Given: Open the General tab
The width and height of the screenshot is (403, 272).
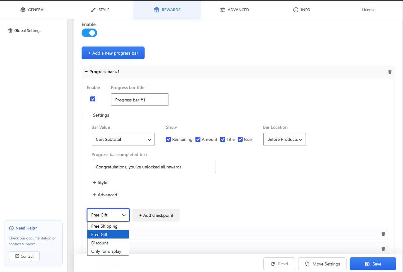Looking at the screenshot, I should (x=33, y=10).
